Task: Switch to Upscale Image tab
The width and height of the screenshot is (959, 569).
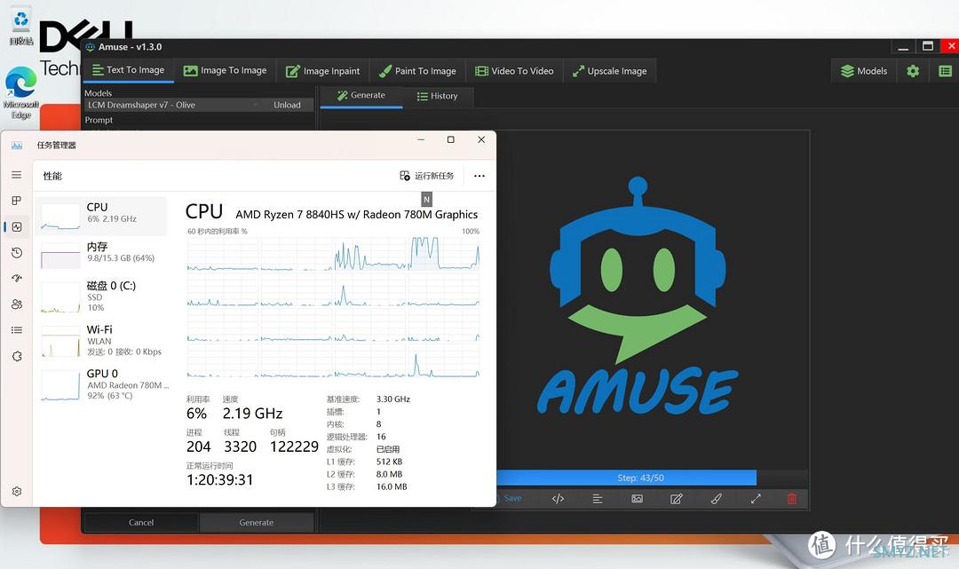Action: pyautogui.click(x=610, y=71)
